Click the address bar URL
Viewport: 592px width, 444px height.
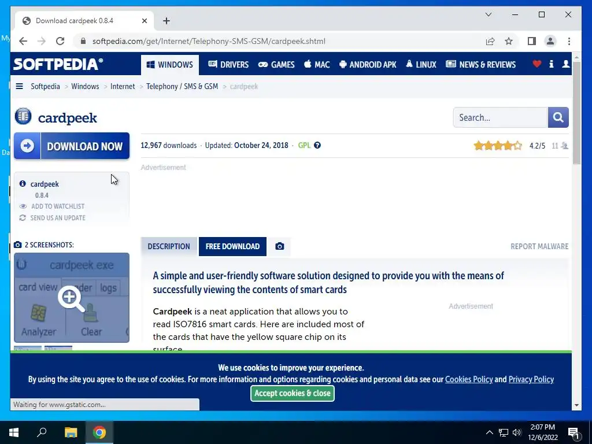click(209, 41)
